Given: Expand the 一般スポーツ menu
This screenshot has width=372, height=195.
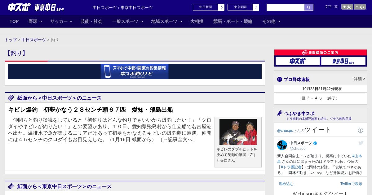Looking at the screenshot, I should click(128, 21).
